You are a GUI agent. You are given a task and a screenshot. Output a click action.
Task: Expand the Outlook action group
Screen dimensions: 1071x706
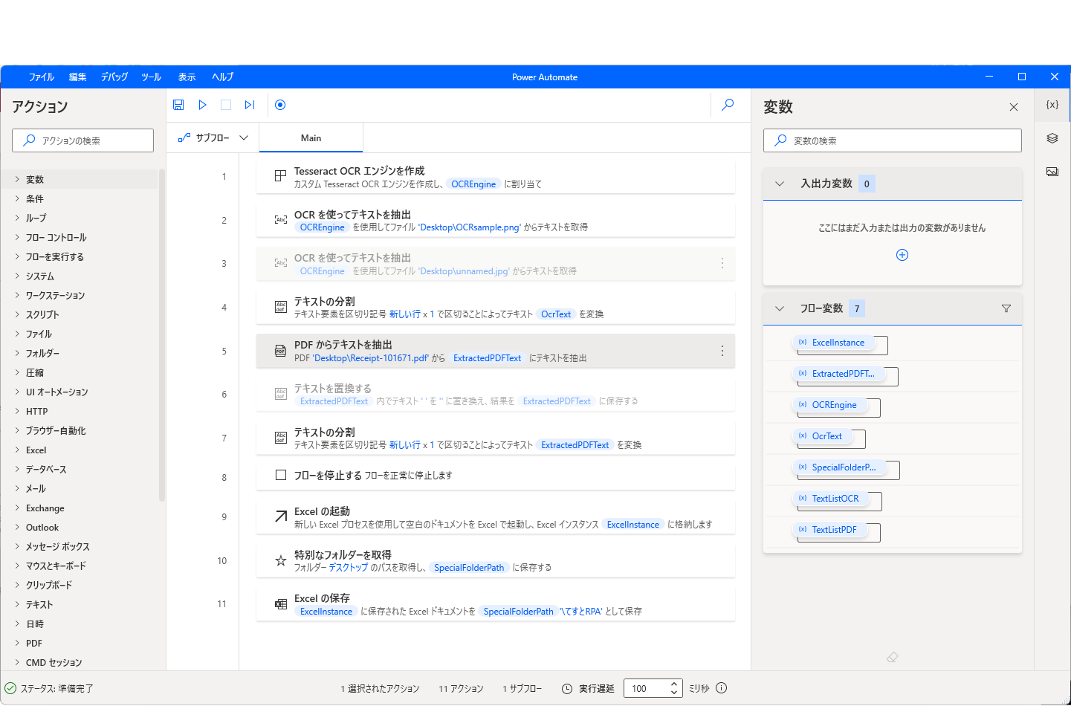pos(17,527)
